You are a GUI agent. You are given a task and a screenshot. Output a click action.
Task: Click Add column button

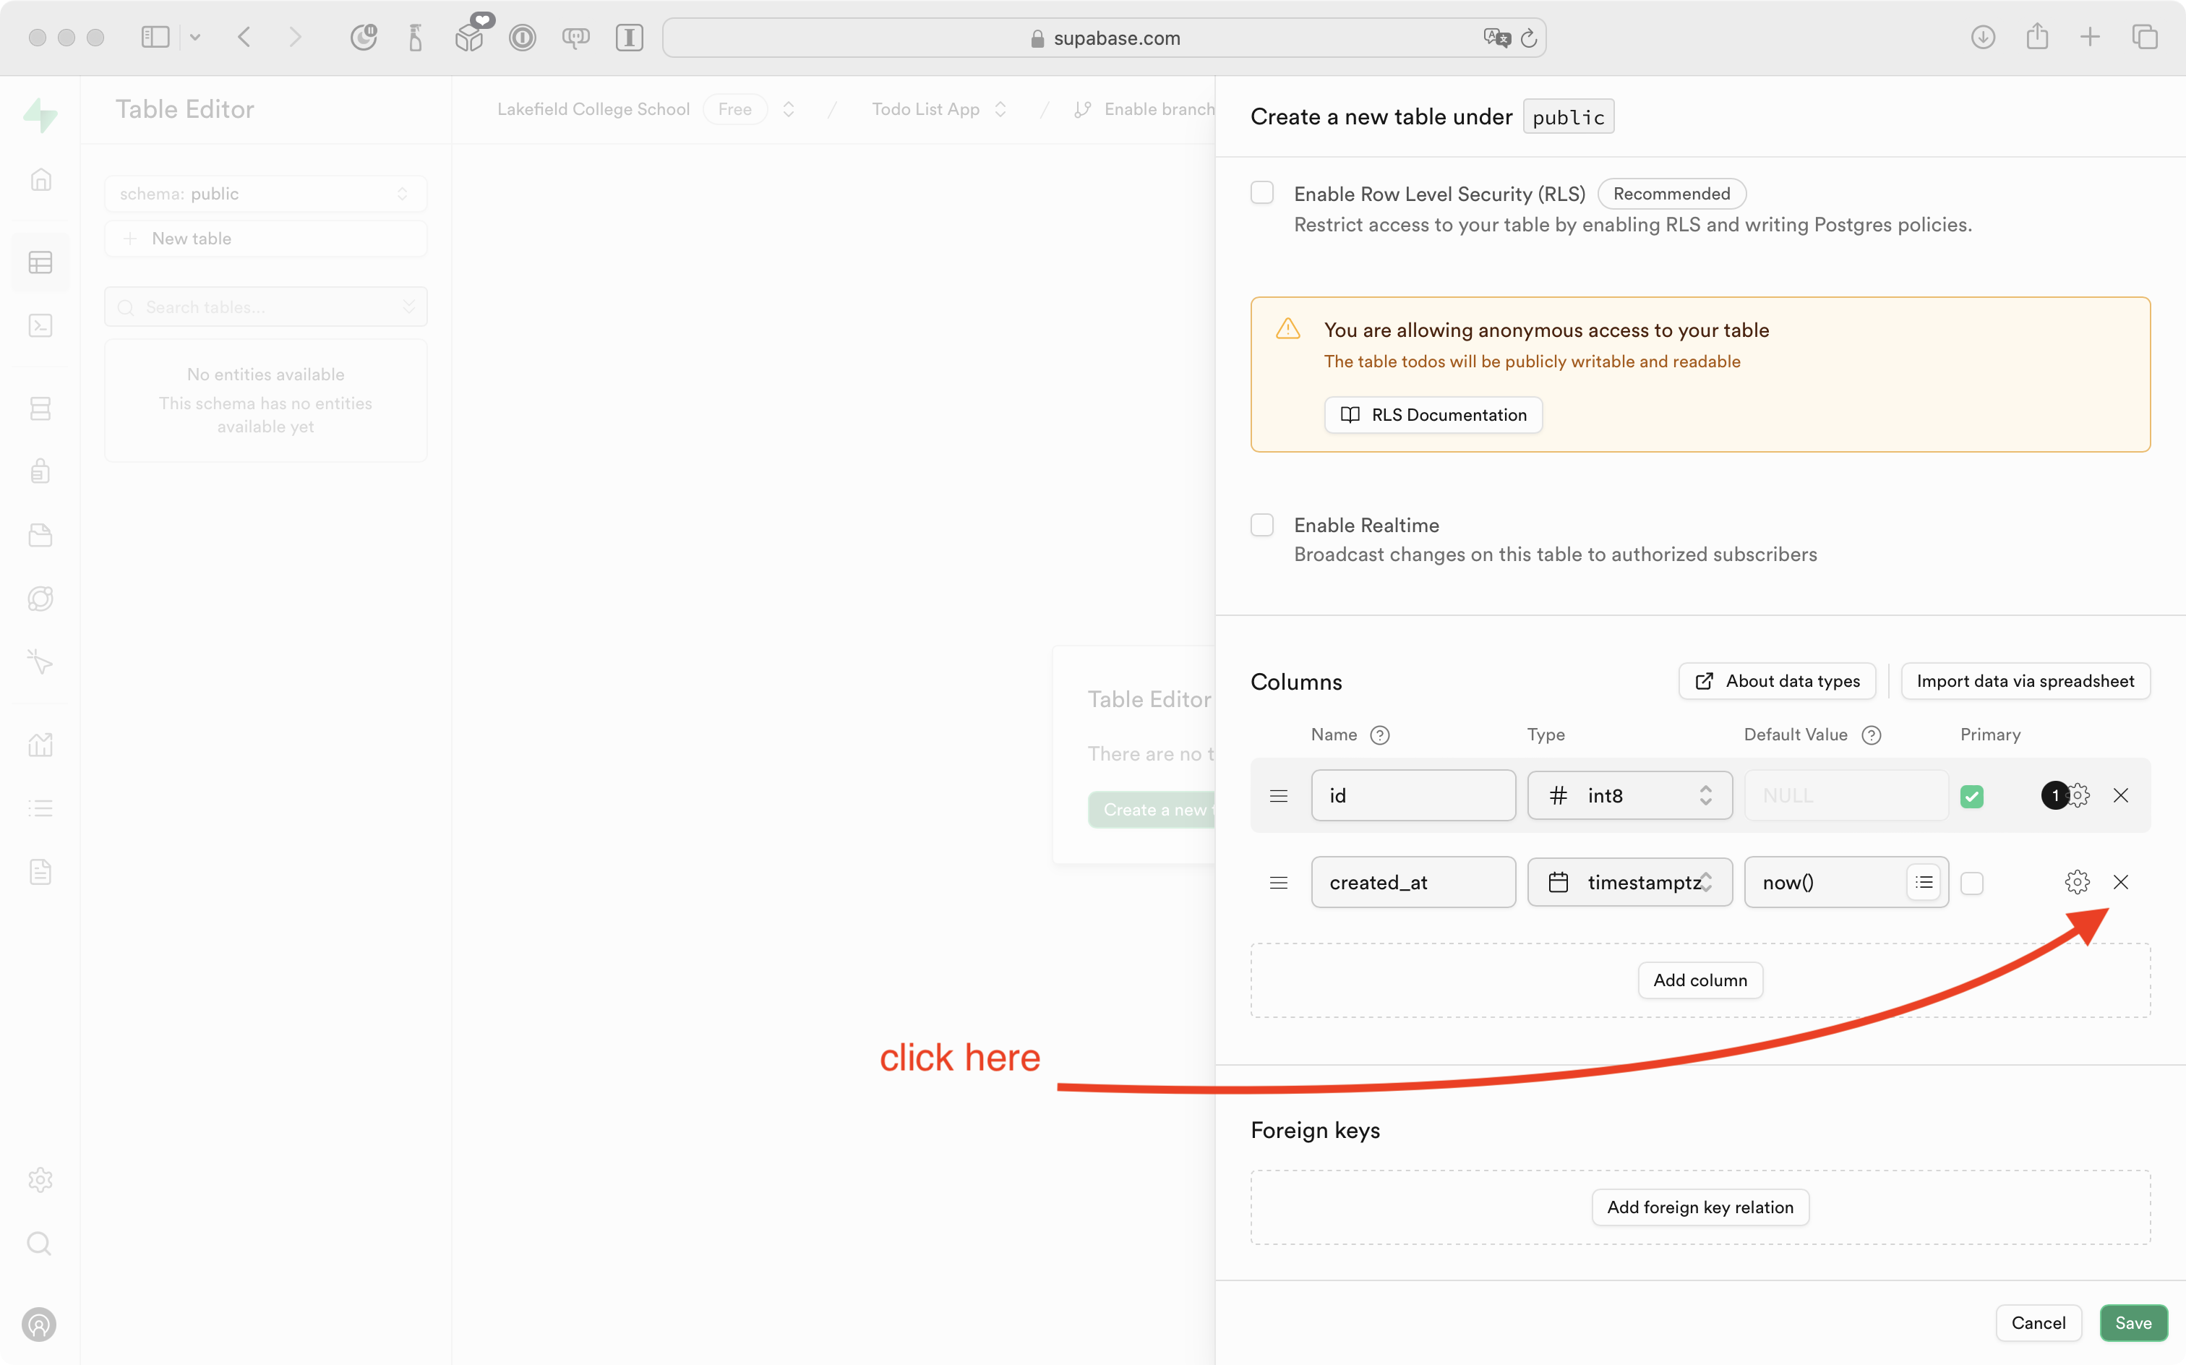click(1699, 980)
